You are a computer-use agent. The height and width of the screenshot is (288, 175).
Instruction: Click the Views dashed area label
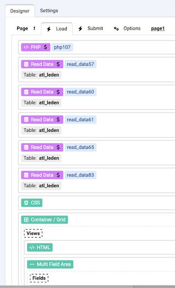[x=33, y=233]
